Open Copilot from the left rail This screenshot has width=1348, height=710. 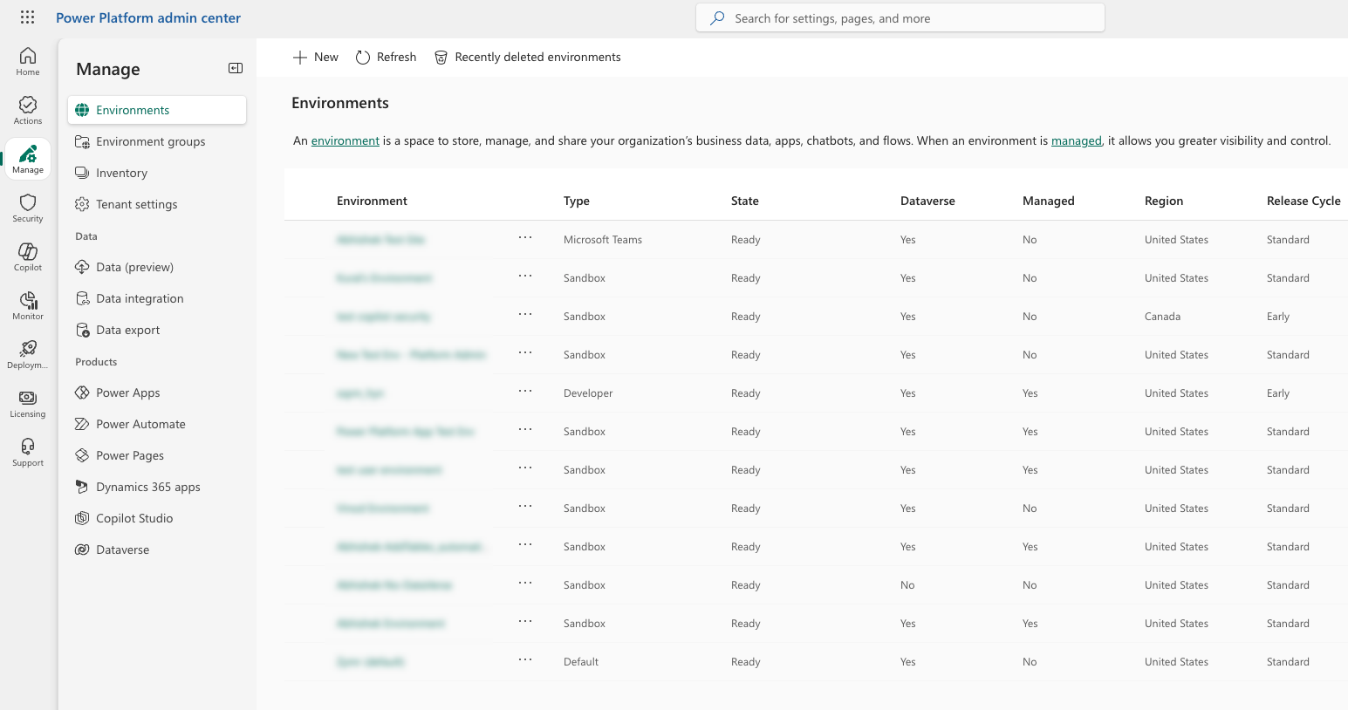click(x=28, y=256)
